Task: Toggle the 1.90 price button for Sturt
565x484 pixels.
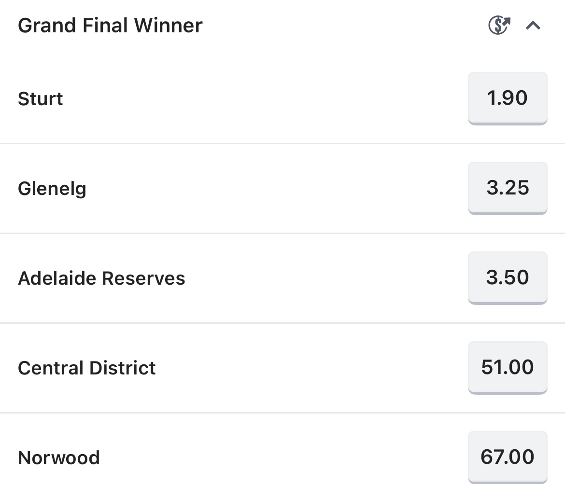Action: [508, 98]
